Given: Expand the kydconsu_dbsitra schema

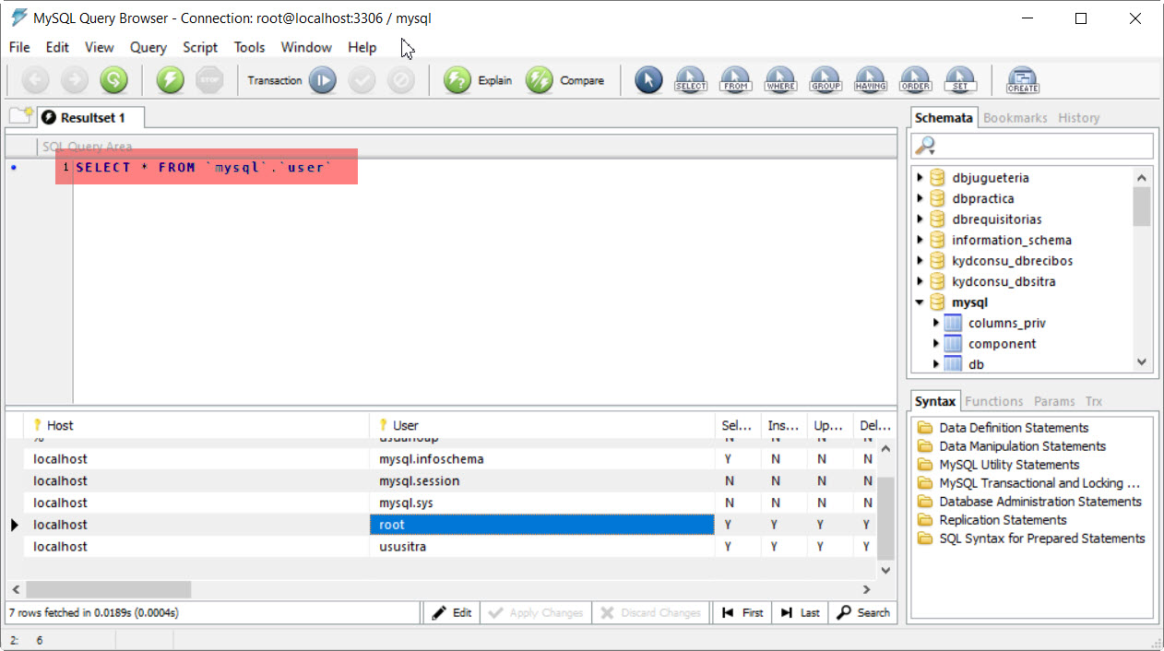Looking at the screenshot, I should (920, 281).
